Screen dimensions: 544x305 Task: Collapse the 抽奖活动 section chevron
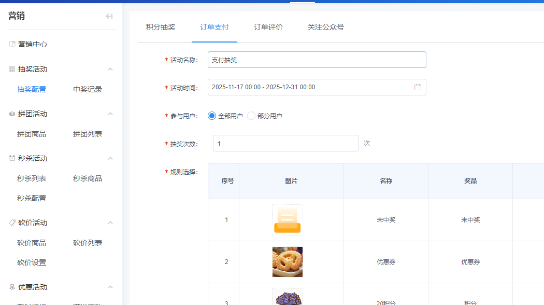coord(110,69)
